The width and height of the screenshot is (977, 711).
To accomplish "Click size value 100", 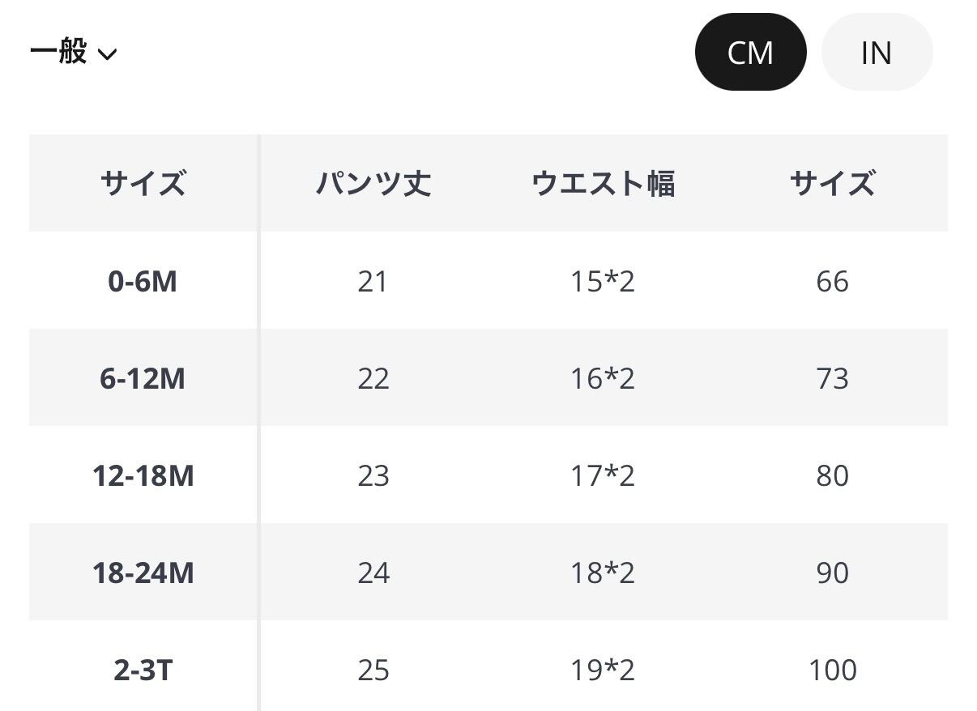I will point(833,670).
